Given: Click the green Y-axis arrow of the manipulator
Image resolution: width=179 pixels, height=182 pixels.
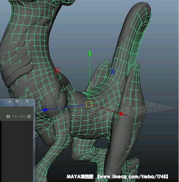Looking at the screenshot, I should pos(90,53).
